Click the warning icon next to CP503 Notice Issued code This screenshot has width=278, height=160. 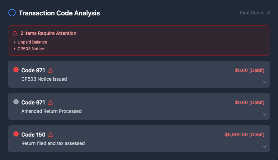[50, 70]
